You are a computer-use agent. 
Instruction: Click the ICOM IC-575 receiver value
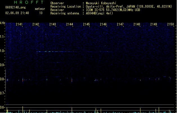tap(113, 10)
